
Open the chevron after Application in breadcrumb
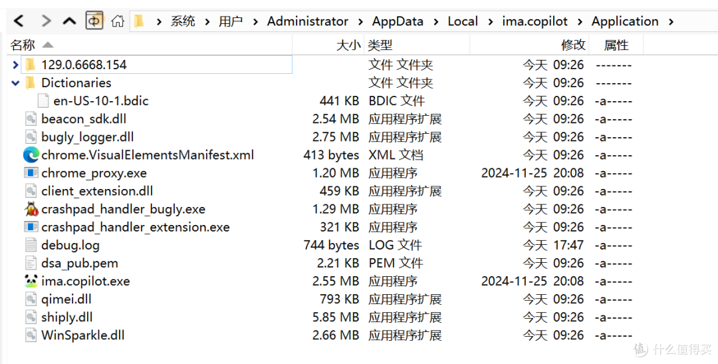671,22
